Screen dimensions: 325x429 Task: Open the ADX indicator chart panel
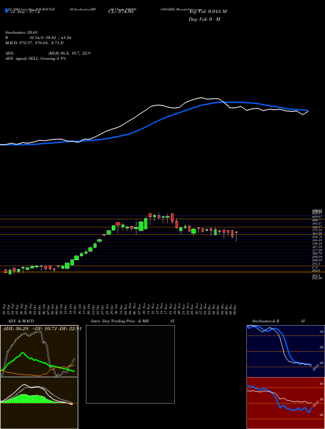tap(39, 351)
